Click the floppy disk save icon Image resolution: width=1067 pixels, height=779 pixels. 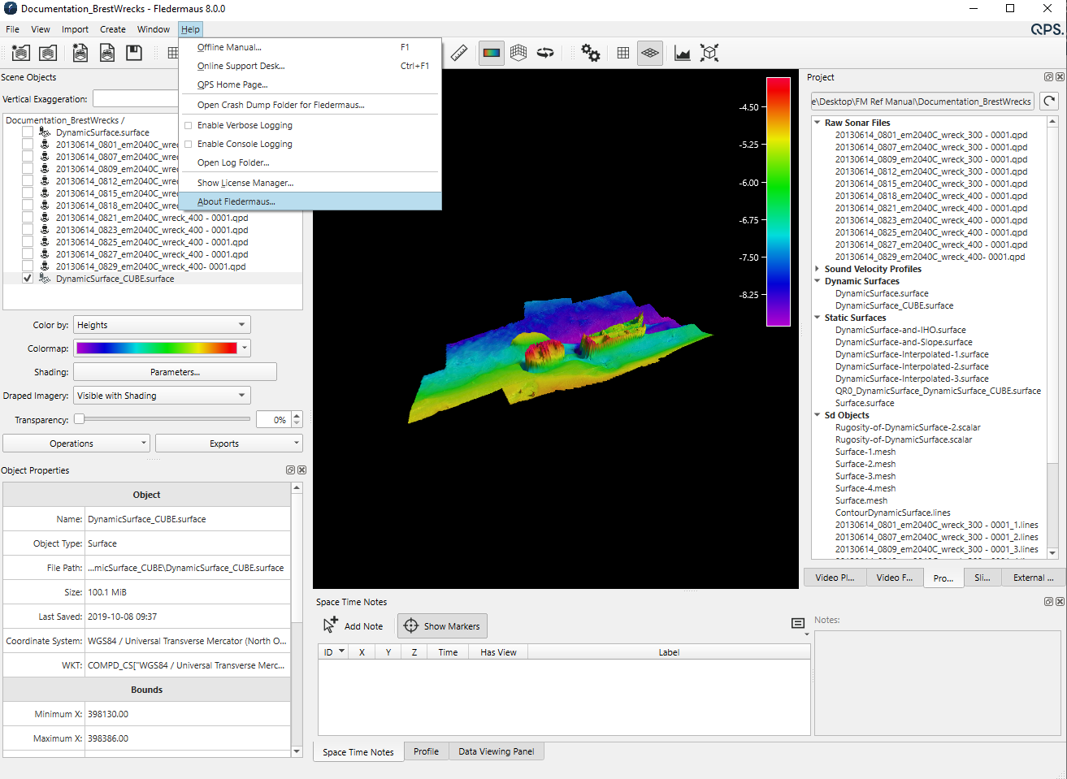coord(134,54)
